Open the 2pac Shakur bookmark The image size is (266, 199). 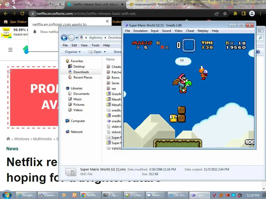[x=15, y=22]
